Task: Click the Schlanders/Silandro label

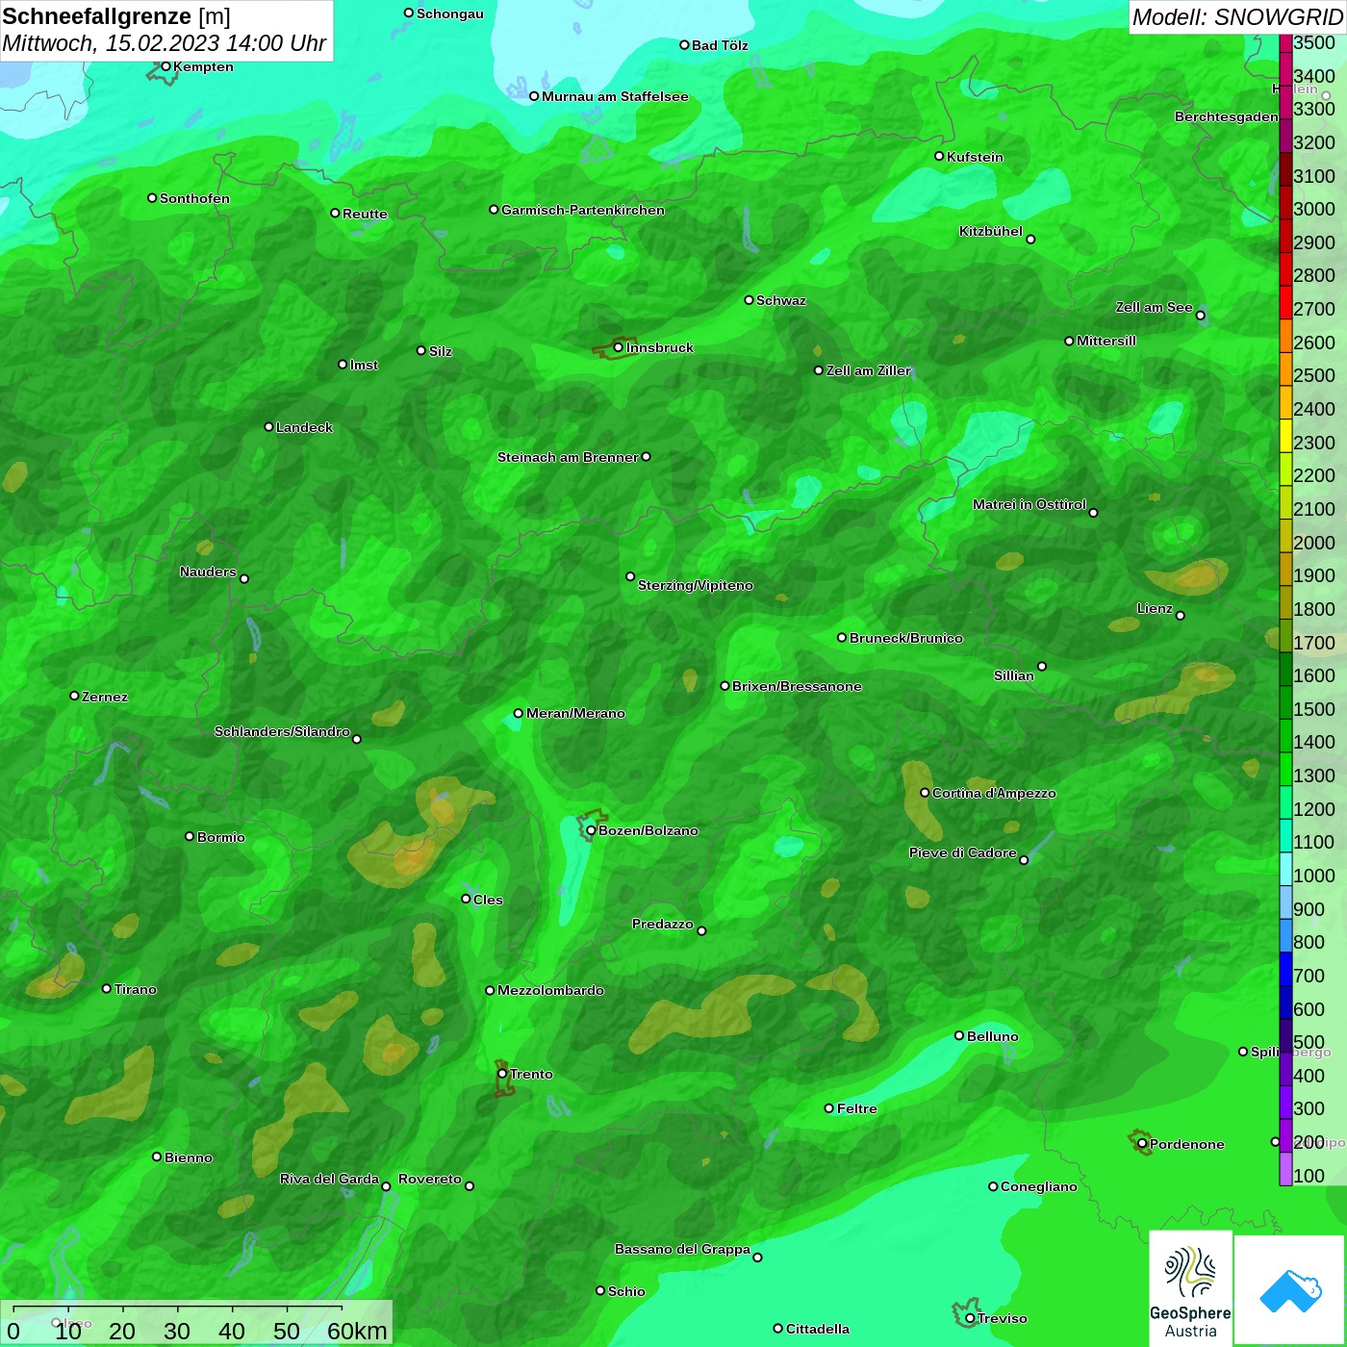Action: (x=282, y=731)
